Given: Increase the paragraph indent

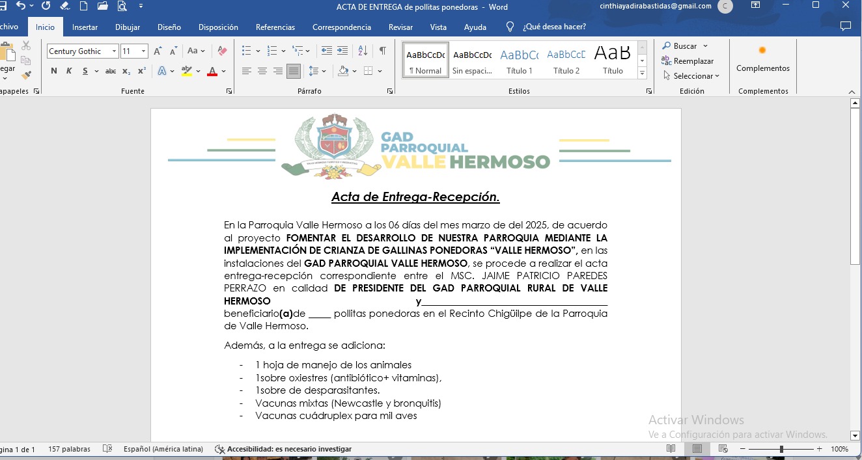Looking at the screenshot, I should click(342, 51).
